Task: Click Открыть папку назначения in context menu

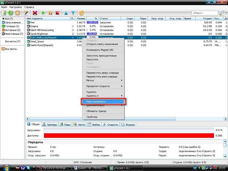Action: 103,44
